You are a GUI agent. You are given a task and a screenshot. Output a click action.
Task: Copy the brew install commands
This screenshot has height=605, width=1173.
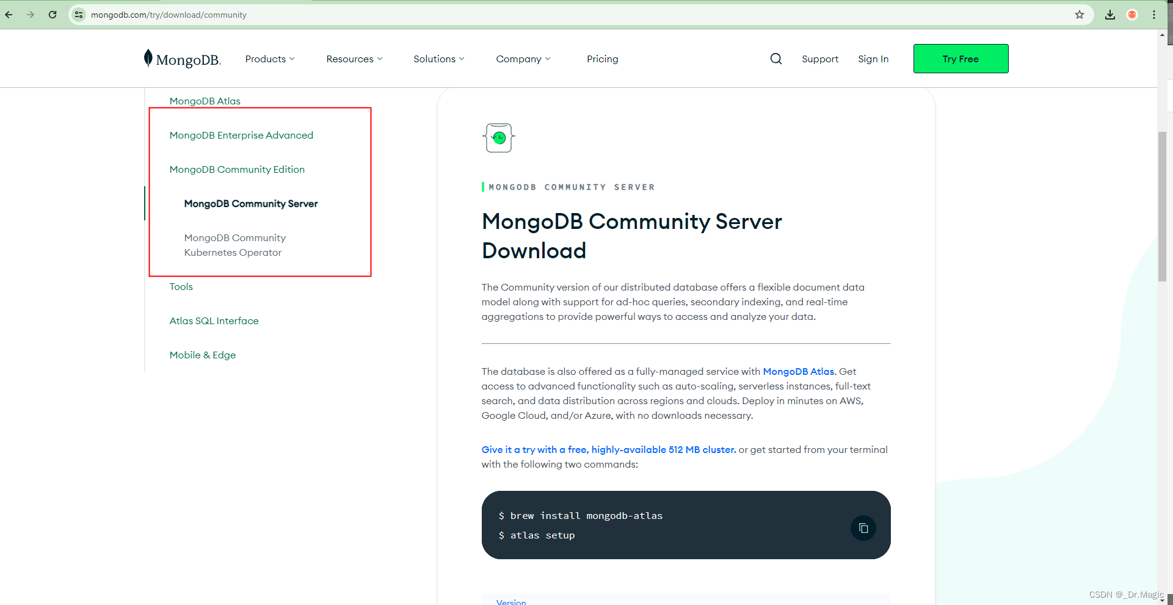[x=863, y=527]
